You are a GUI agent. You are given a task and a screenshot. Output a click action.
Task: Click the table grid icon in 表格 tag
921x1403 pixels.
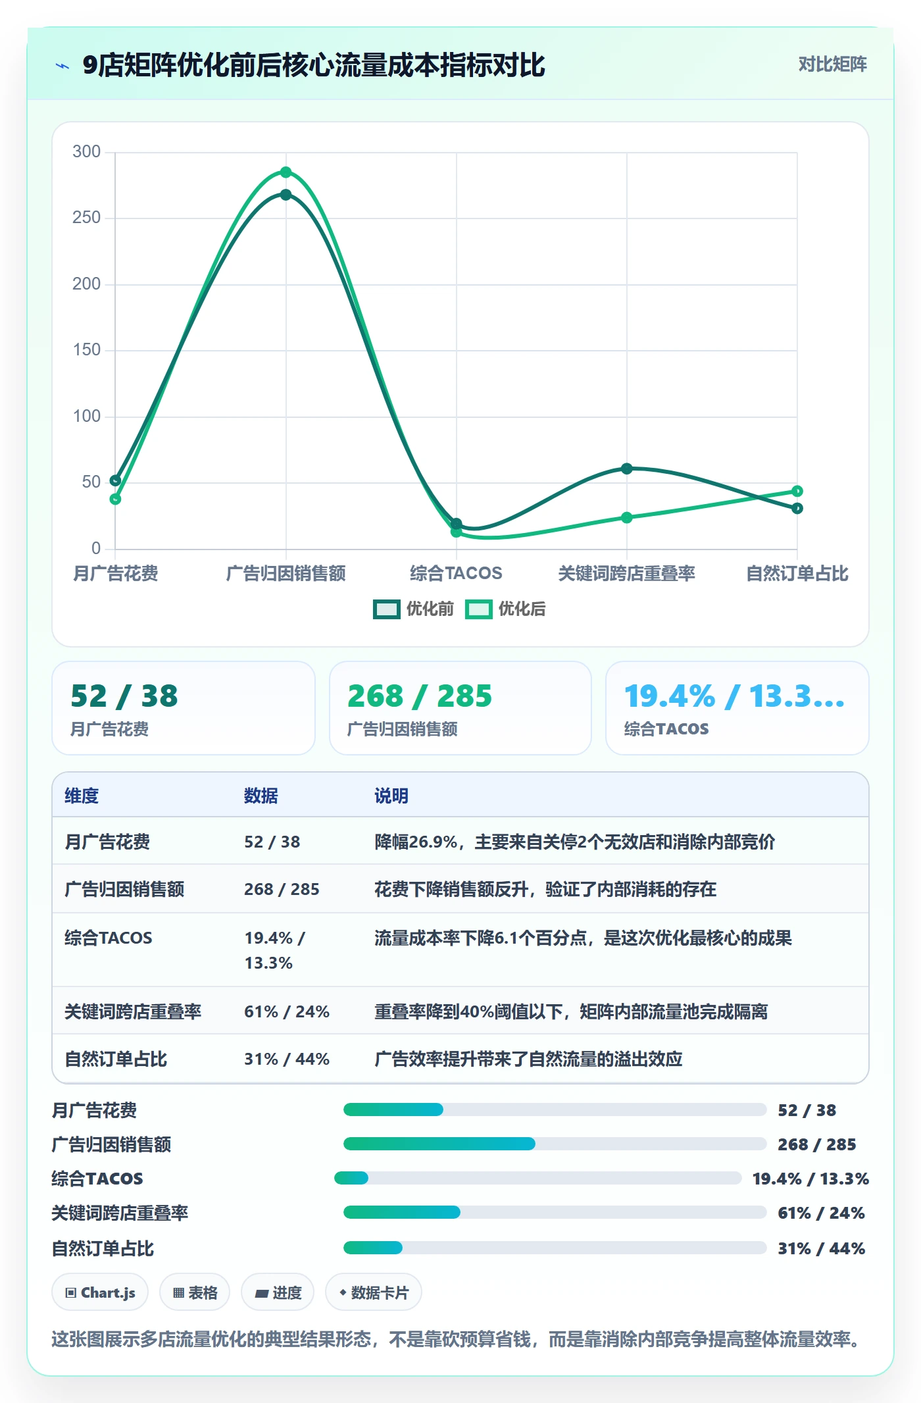point(178,1293)
